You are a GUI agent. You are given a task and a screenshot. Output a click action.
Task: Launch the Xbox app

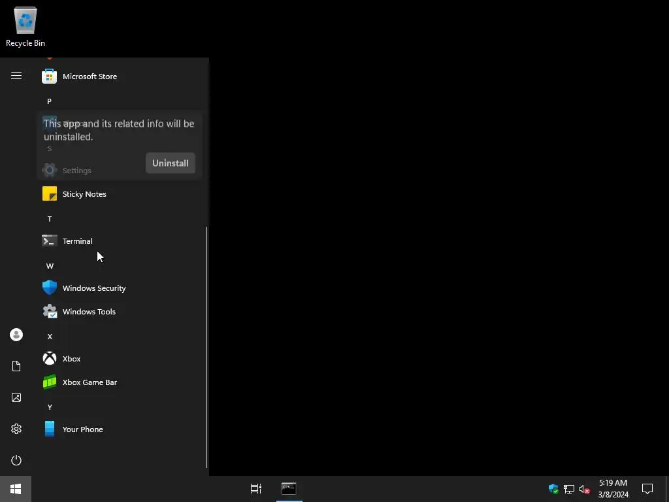pyautogui.click(x=120, y=359)
